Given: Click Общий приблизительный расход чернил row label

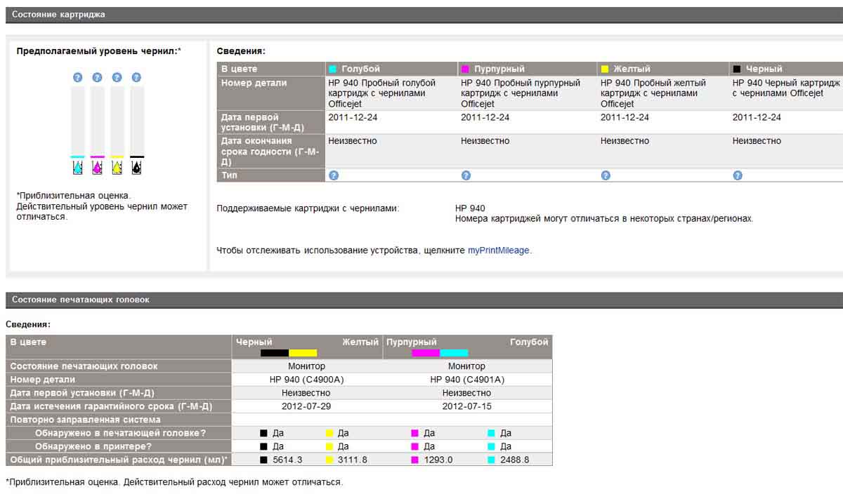Looking at the screenshot, I should [x=119, y=460].
